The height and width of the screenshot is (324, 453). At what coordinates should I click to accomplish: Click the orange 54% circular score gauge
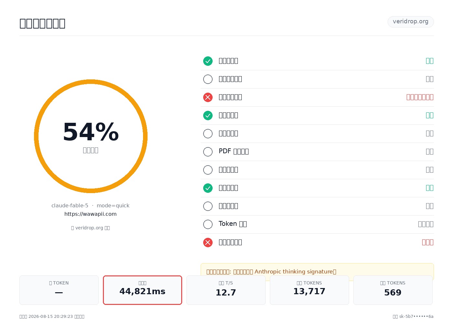(x=91, y=136)
